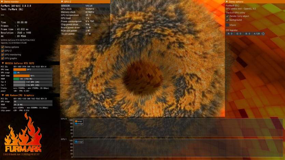This screenshot has height=160, width=285.
Task: Click the AMD GPU usage 0% bar
Action: tap(33, 101)
